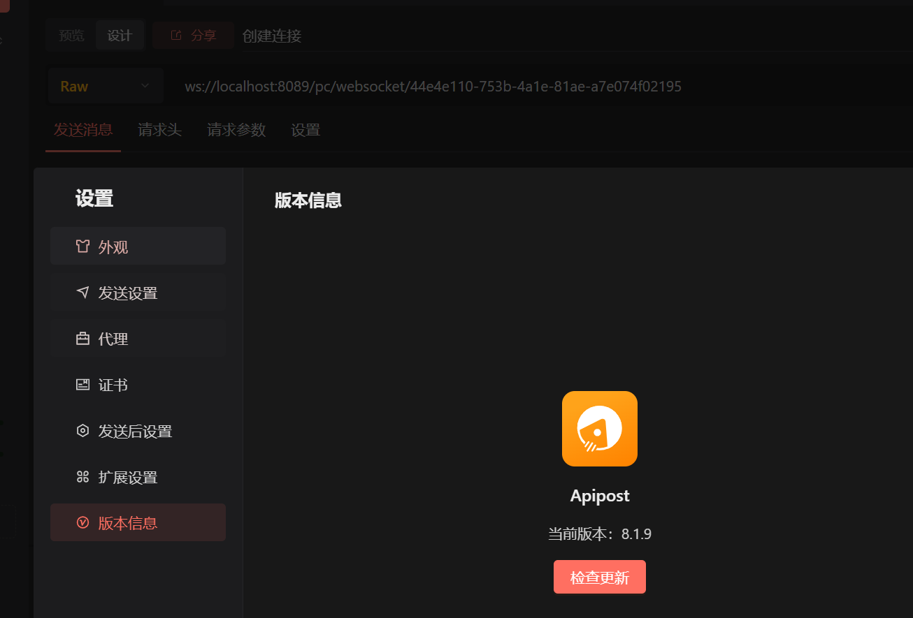Screen dimensions: 913x618
Task: Switch to 预览 mode
Action: [71, 35]
